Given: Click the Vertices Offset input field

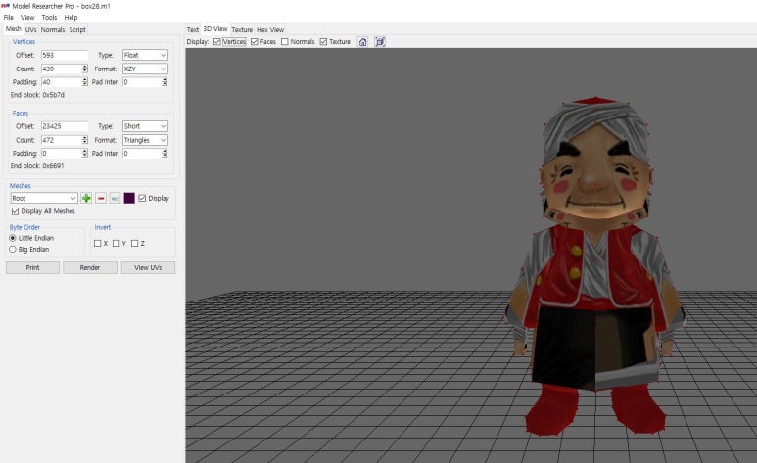Looking at the screenshot, I should pos(64,55).
